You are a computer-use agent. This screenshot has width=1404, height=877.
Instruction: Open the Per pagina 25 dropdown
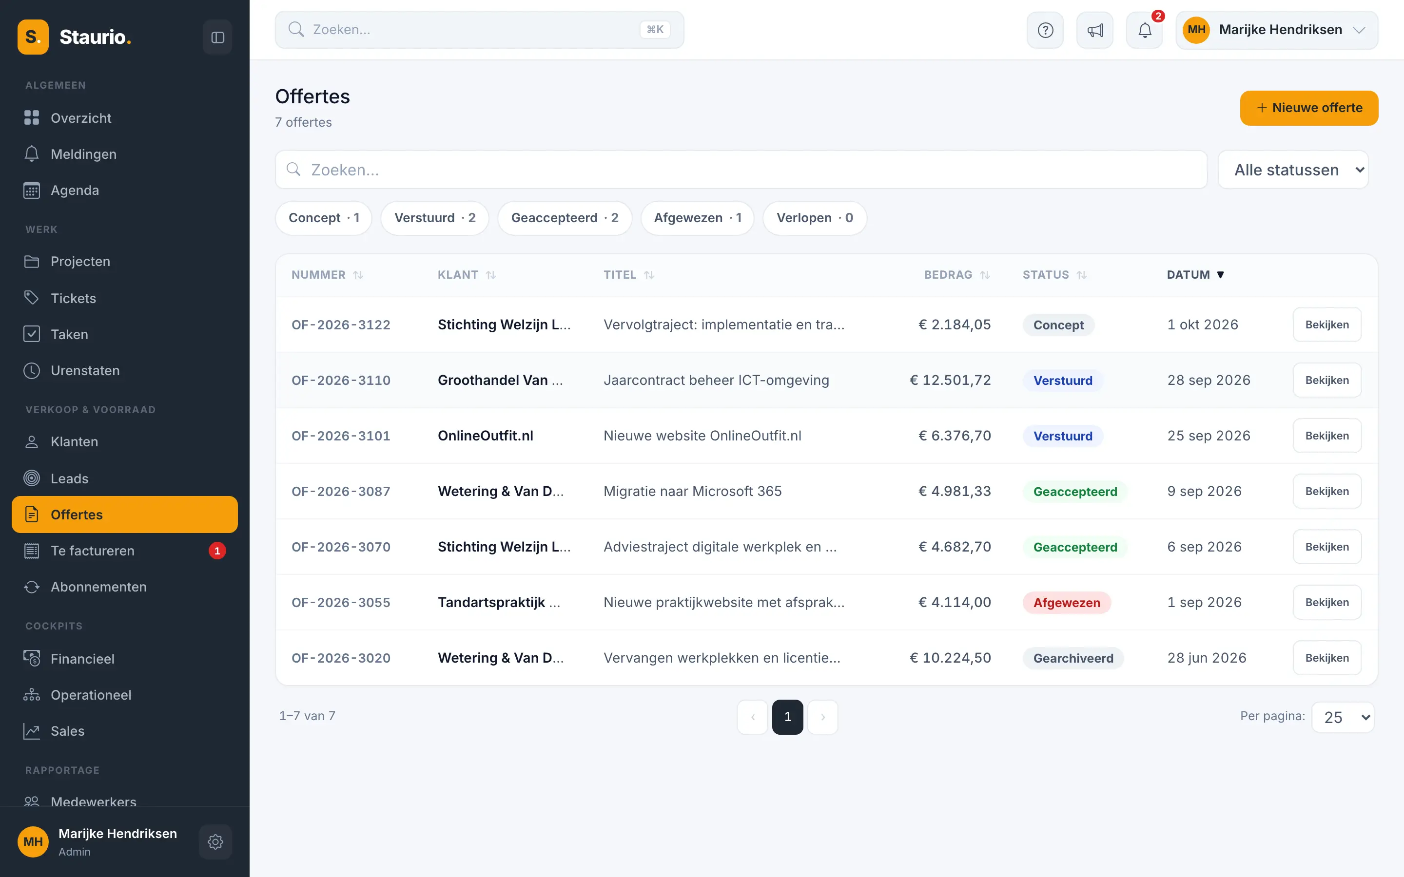pos(1343,718)
